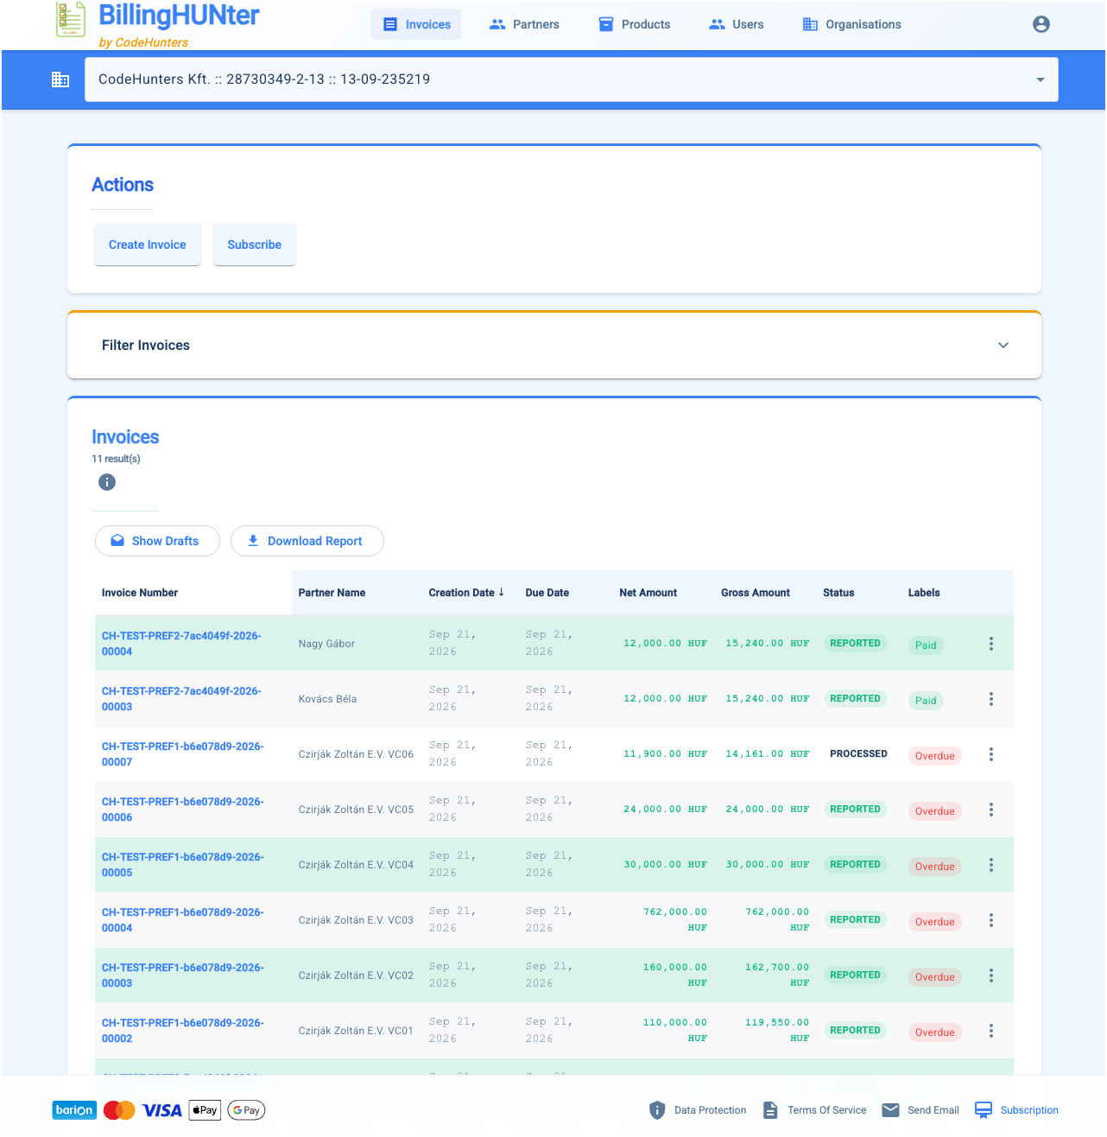Click the Invoice Number column header
This screenshot has width=1107, height=1137.
pyautogui.click(x=140, y=593)
